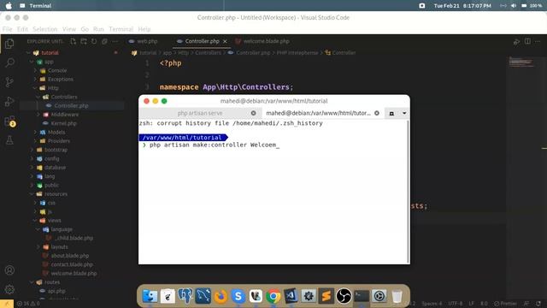Open the Testing flask view
This screenshot has width=547, height=308.
click(x=9, y=140)
